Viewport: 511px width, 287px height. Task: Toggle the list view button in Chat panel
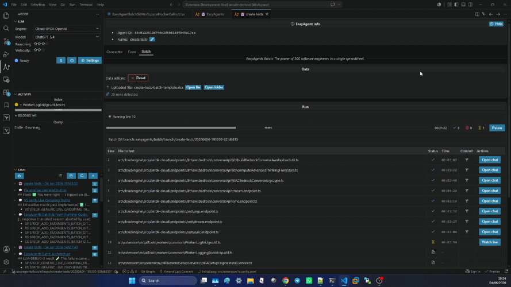[x=60, y=176]
